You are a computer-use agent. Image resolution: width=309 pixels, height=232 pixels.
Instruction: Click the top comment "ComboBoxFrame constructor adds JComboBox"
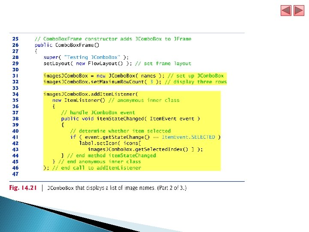(102, 39)
